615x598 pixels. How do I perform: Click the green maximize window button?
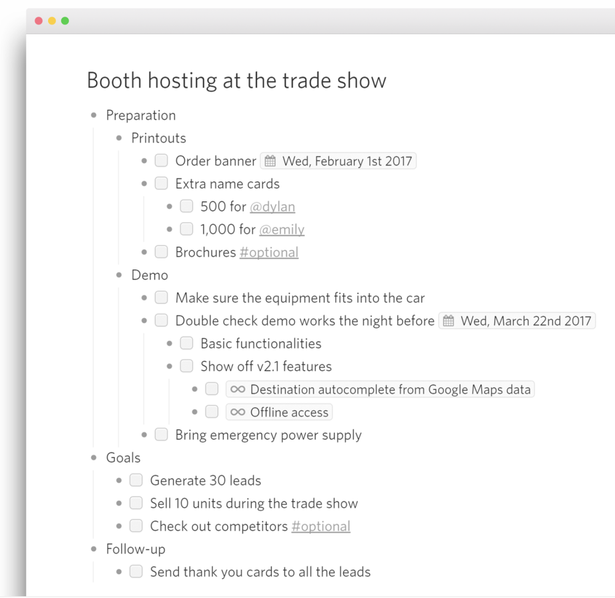pos(65,21)
